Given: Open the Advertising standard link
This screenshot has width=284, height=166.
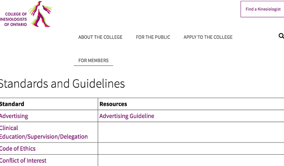Looking at the screenshot, I should (x=14, y=116).
